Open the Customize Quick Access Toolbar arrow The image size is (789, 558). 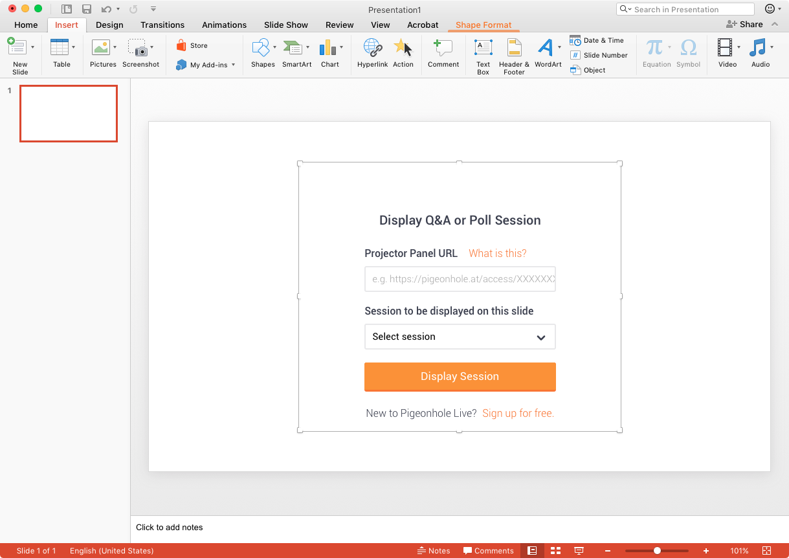coord(153,9)
